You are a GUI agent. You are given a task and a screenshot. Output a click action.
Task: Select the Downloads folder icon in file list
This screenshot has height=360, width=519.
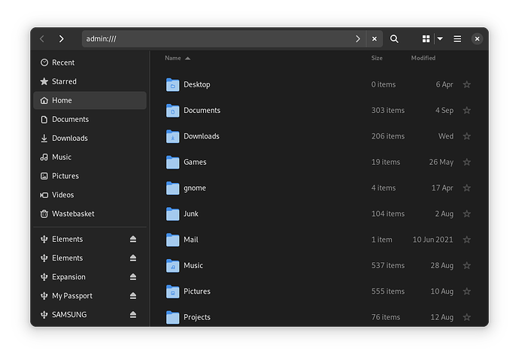(172, 136)
